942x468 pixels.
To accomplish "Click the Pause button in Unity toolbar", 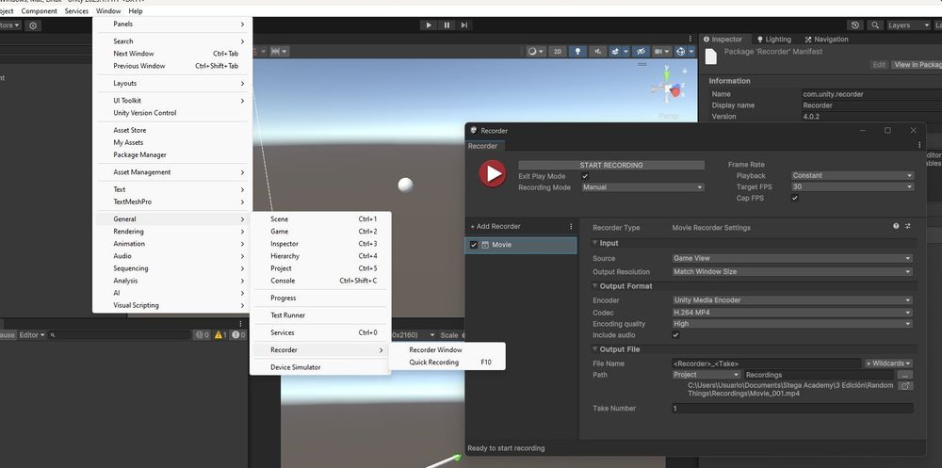I will [x=447, y=25].
